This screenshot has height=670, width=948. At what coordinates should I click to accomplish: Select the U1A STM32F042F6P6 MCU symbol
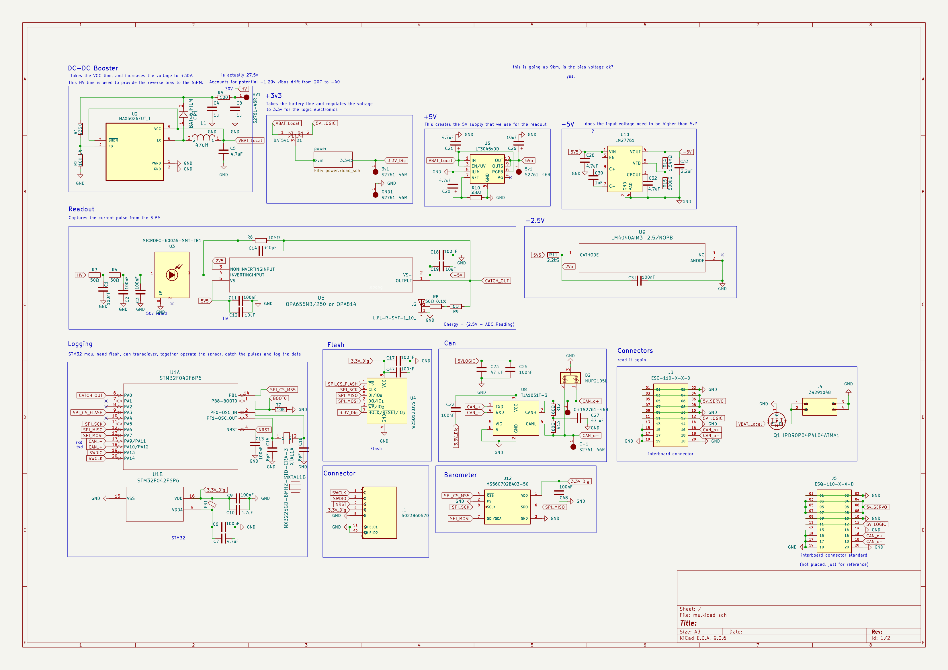[180, 427]
